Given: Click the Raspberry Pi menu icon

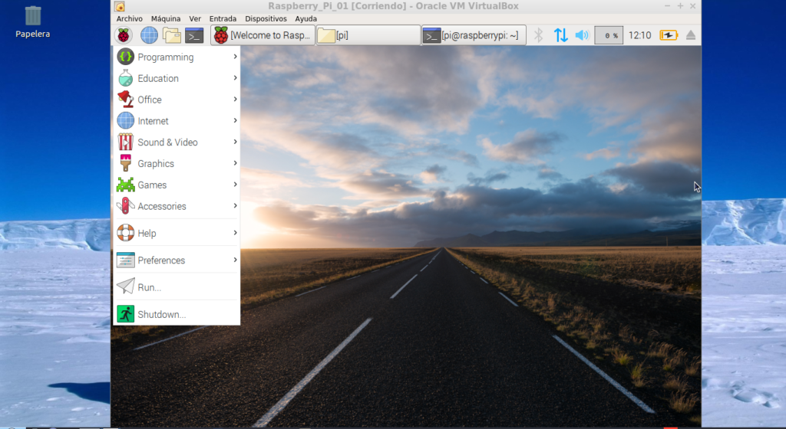Looking at the screenshot, I should (124, 35).
